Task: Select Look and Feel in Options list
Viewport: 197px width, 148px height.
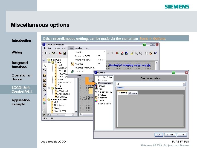Action: [x=105, y=104]
